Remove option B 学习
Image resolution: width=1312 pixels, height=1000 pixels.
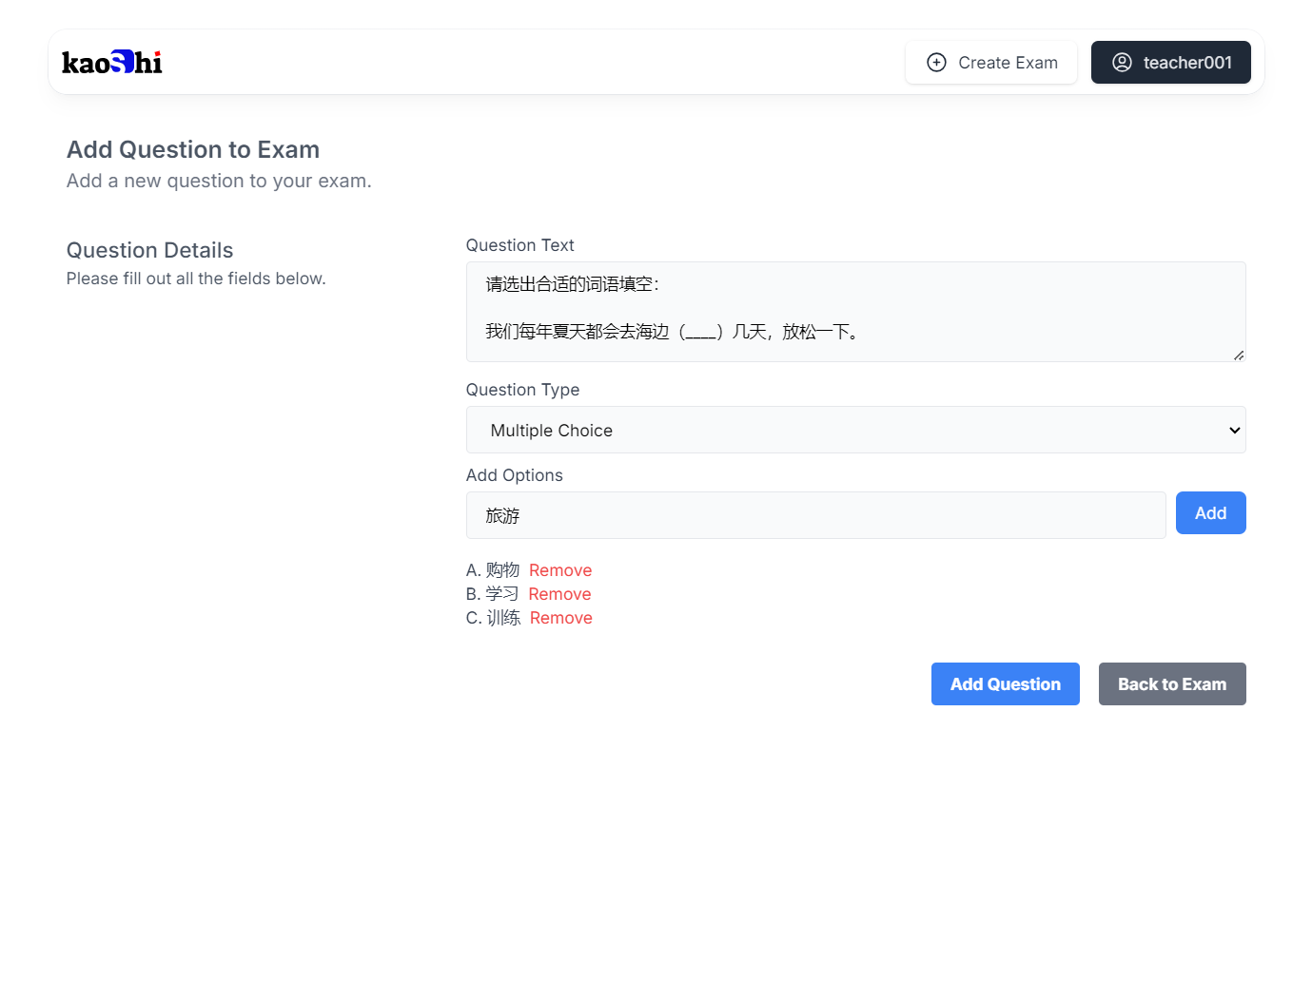559,594
